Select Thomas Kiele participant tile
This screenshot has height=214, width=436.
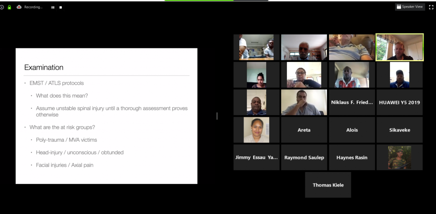coord(328,185)
